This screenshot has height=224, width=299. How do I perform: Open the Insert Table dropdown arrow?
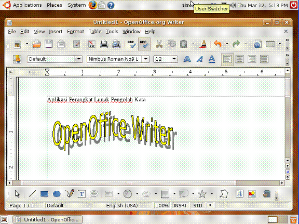[x=280, y=44]
